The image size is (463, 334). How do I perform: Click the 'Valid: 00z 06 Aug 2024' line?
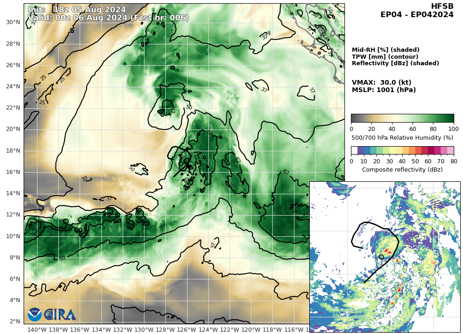point(108,18)
